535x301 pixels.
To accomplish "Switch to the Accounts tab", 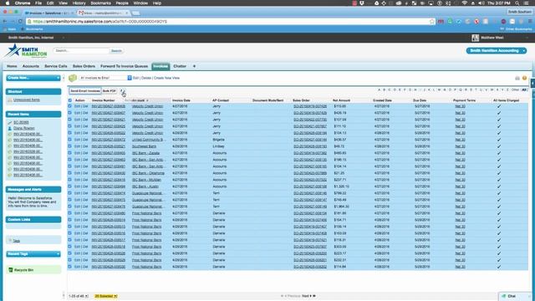I will coord(31,66).
